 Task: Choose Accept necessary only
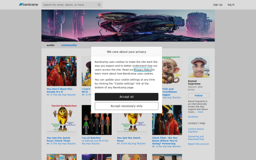click(x=127, y=106)
